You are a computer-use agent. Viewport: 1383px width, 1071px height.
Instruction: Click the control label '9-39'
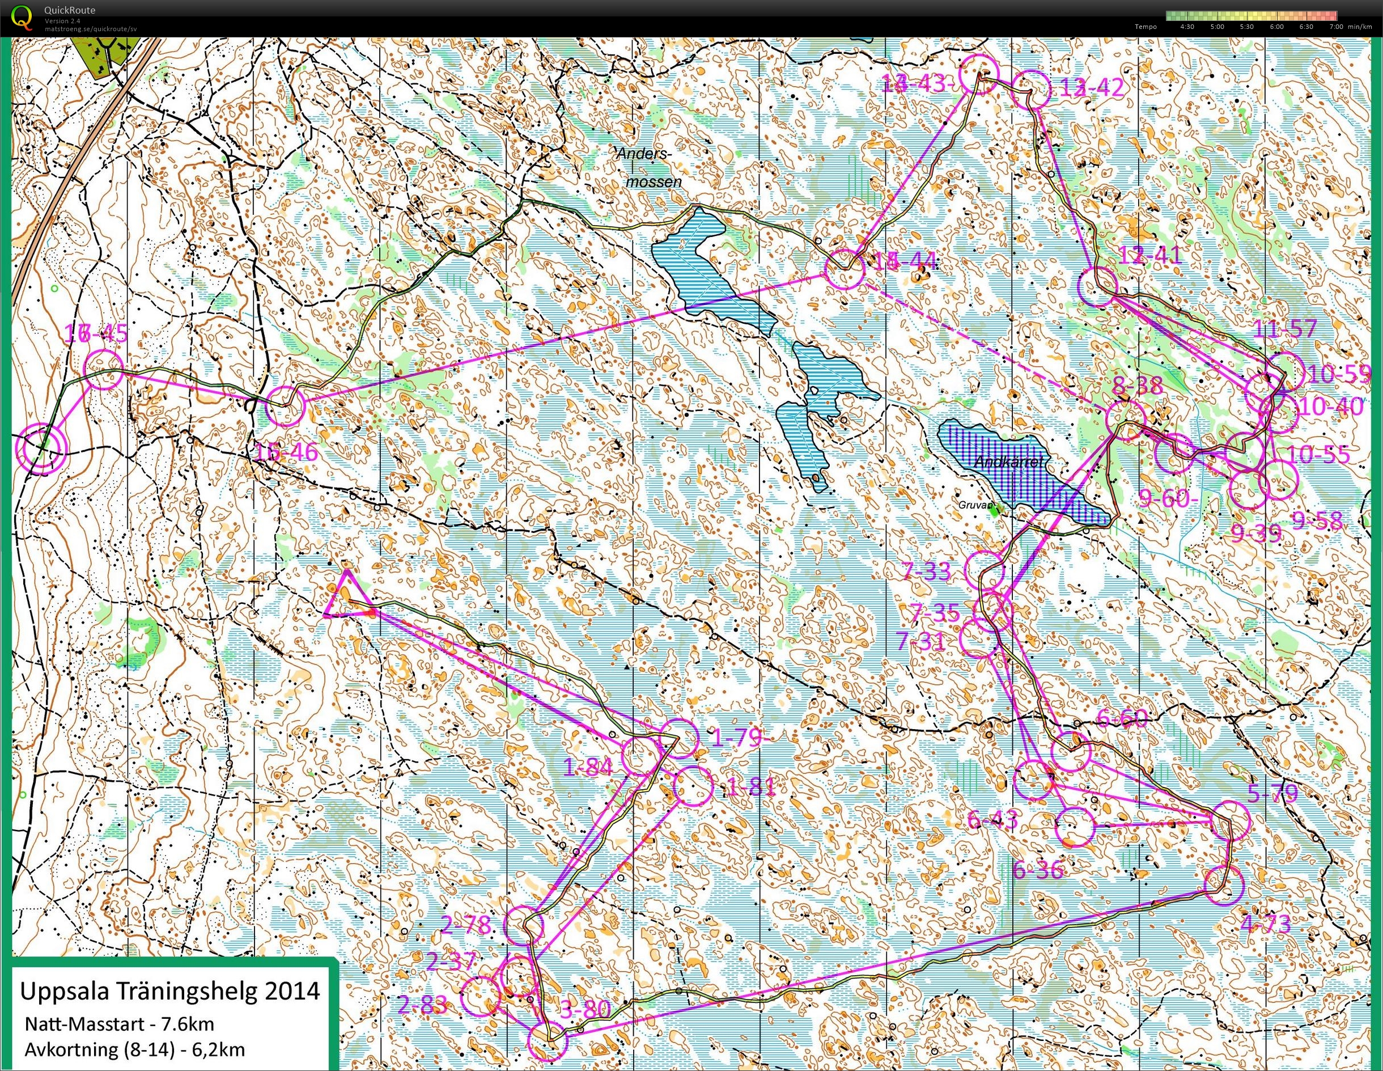[1257, 535]
